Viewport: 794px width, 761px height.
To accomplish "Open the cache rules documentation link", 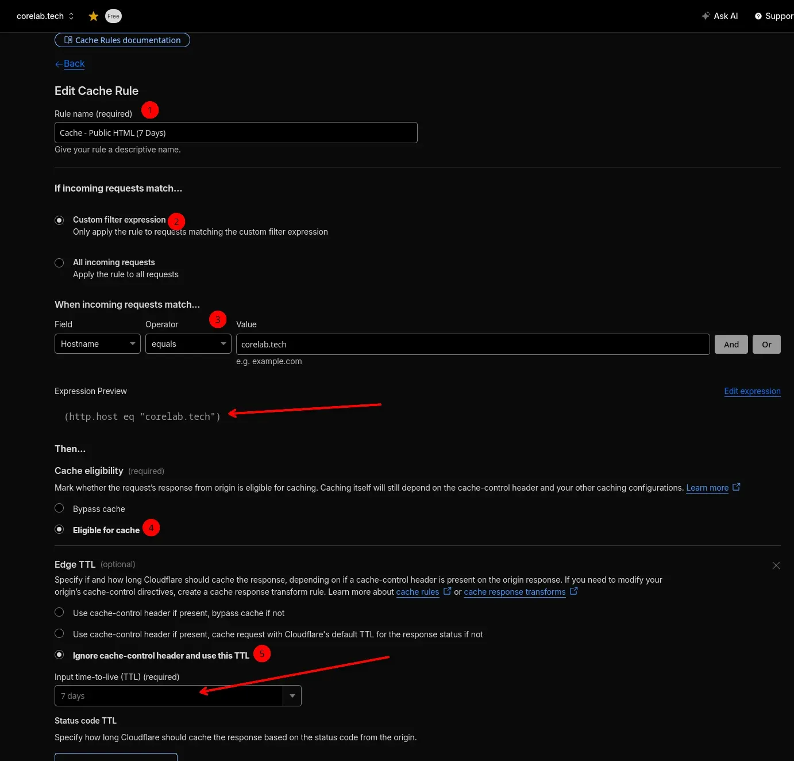I will [x=418, y=592].
